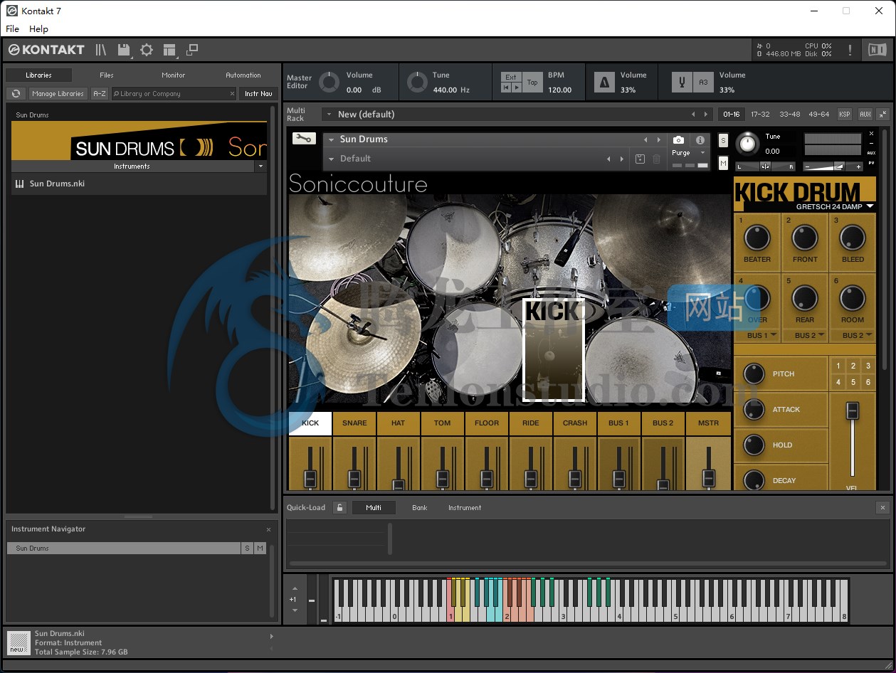
Task: Open the workspace layout icon
Action: (169, 50)
